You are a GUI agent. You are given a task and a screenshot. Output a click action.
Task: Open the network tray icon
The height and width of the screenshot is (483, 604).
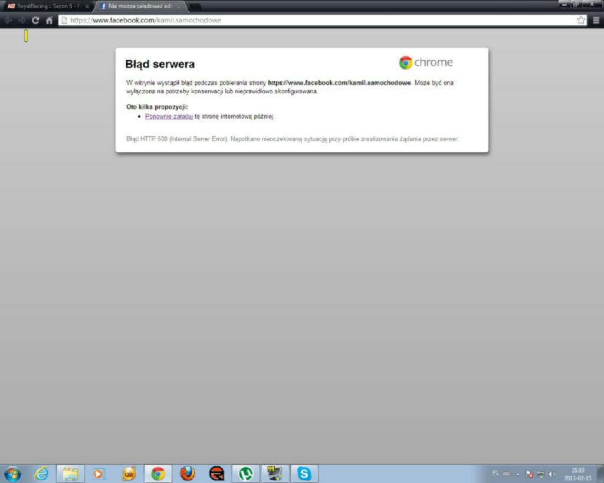(541, 474)
